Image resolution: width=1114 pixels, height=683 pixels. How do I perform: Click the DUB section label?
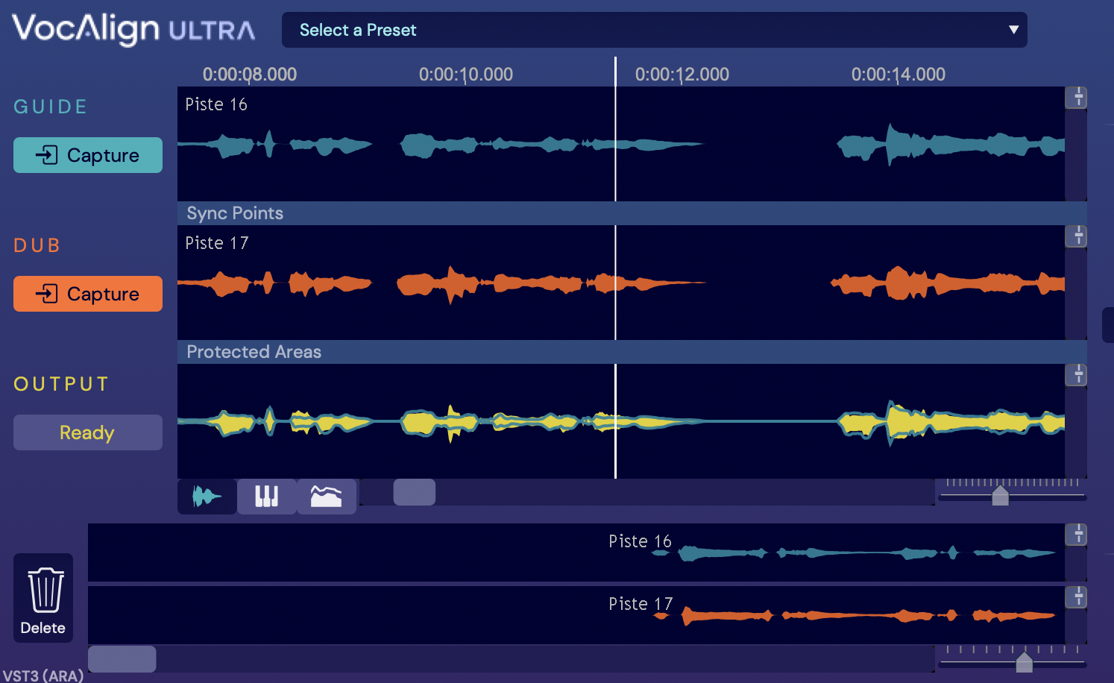coord(37,245)
